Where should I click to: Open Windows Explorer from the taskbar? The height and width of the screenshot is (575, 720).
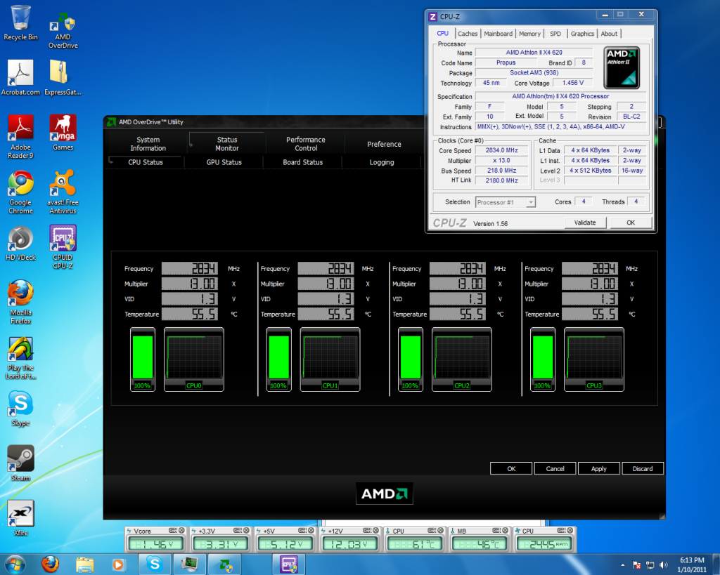84,564
